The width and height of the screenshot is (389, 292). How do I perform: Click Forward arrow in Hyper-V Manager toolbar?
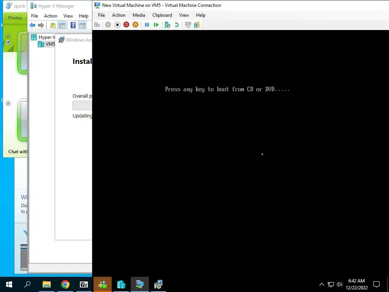point(41,25)
